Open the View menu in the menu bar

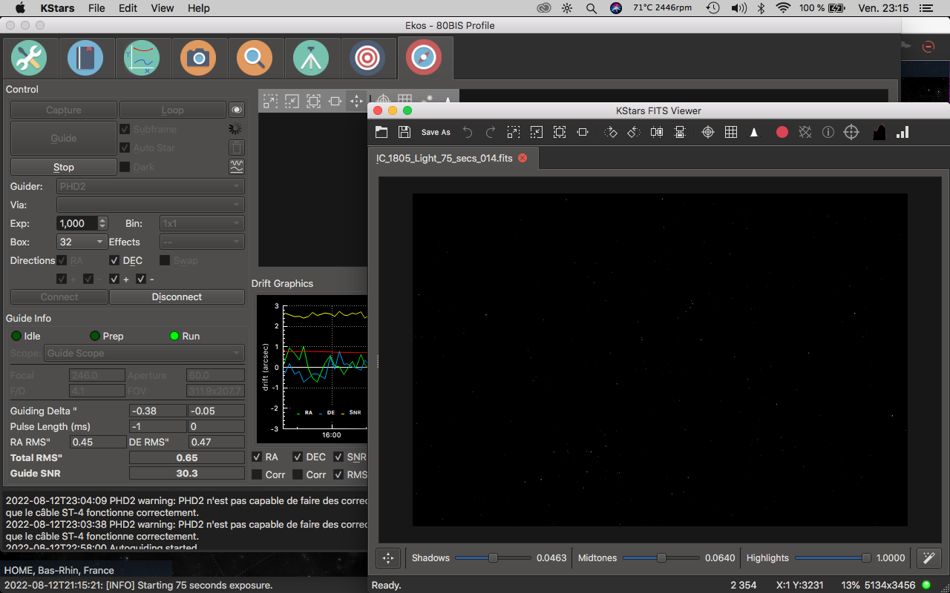pos(162,8)
